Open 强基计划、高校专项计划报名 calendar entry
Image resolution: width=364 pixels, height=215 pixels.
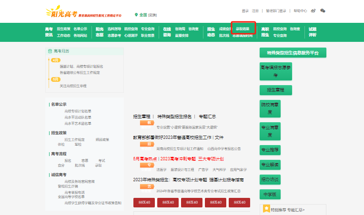(x=81, y=67)
